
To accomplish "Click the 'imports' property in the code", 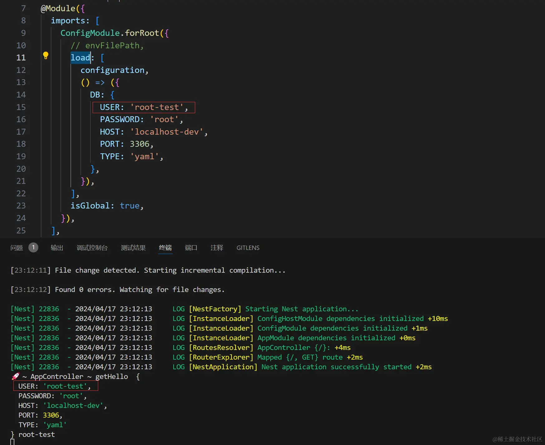I will click(x=68, y=21).
